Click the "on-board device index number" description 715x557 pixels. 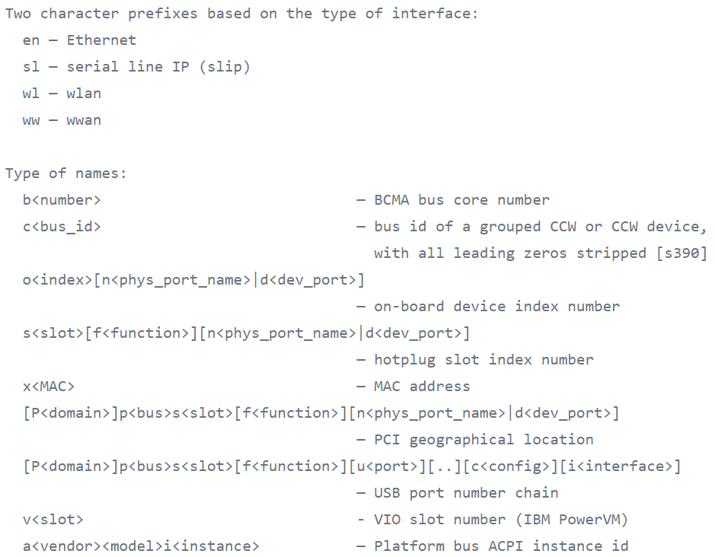point(496,307)
